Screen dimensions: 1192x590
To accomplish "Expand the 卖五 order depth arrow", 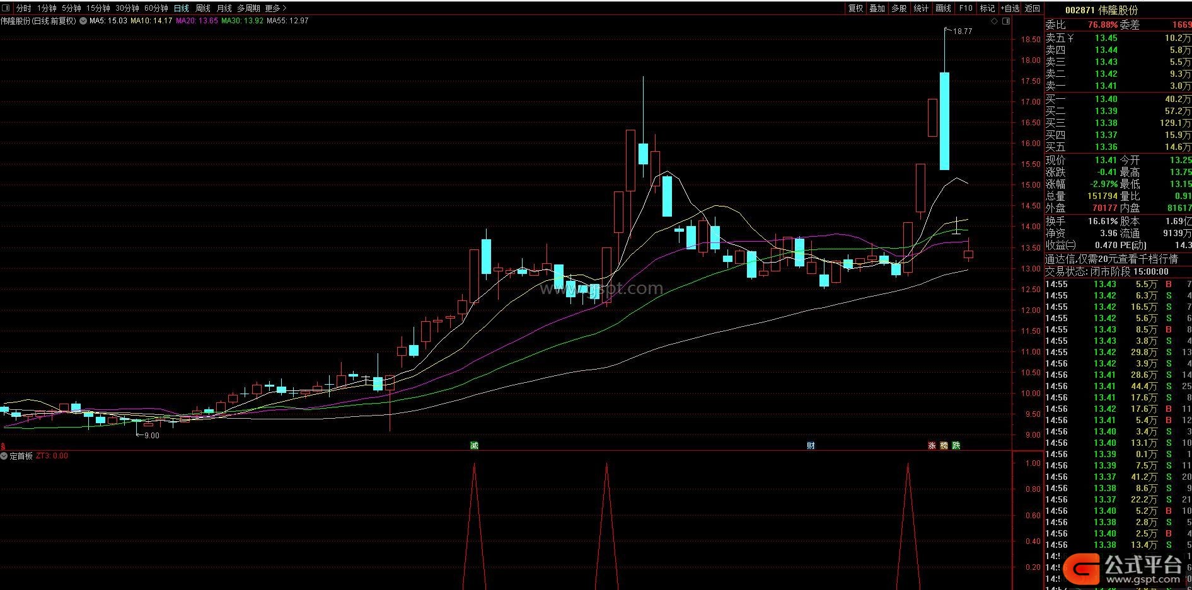I will click(1071, 38).
